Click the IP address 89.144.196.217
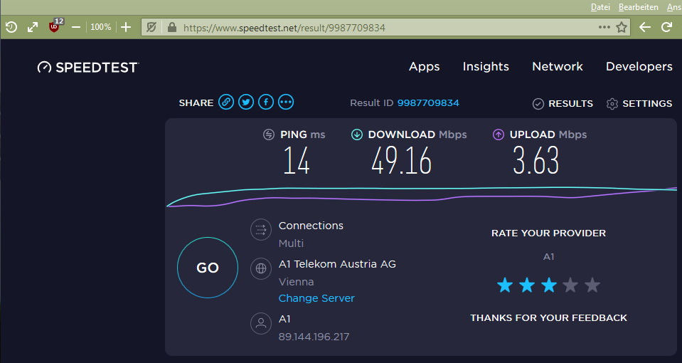The height and width of the screenshot is (363, 682). point(314,337)
